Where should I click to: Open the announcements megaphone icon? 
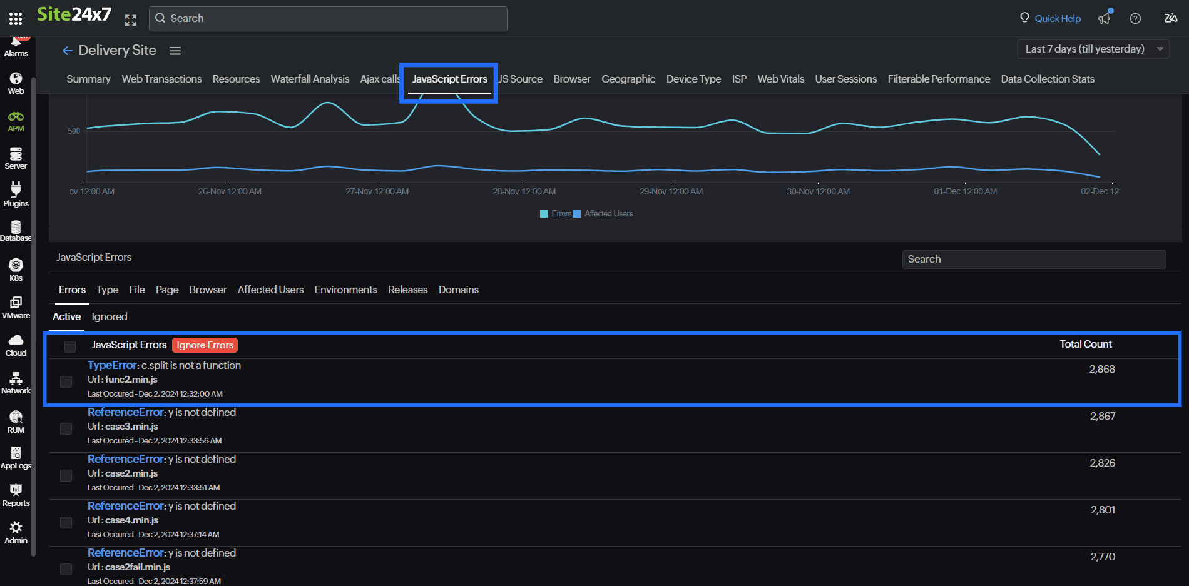[x=1105, y=18]
